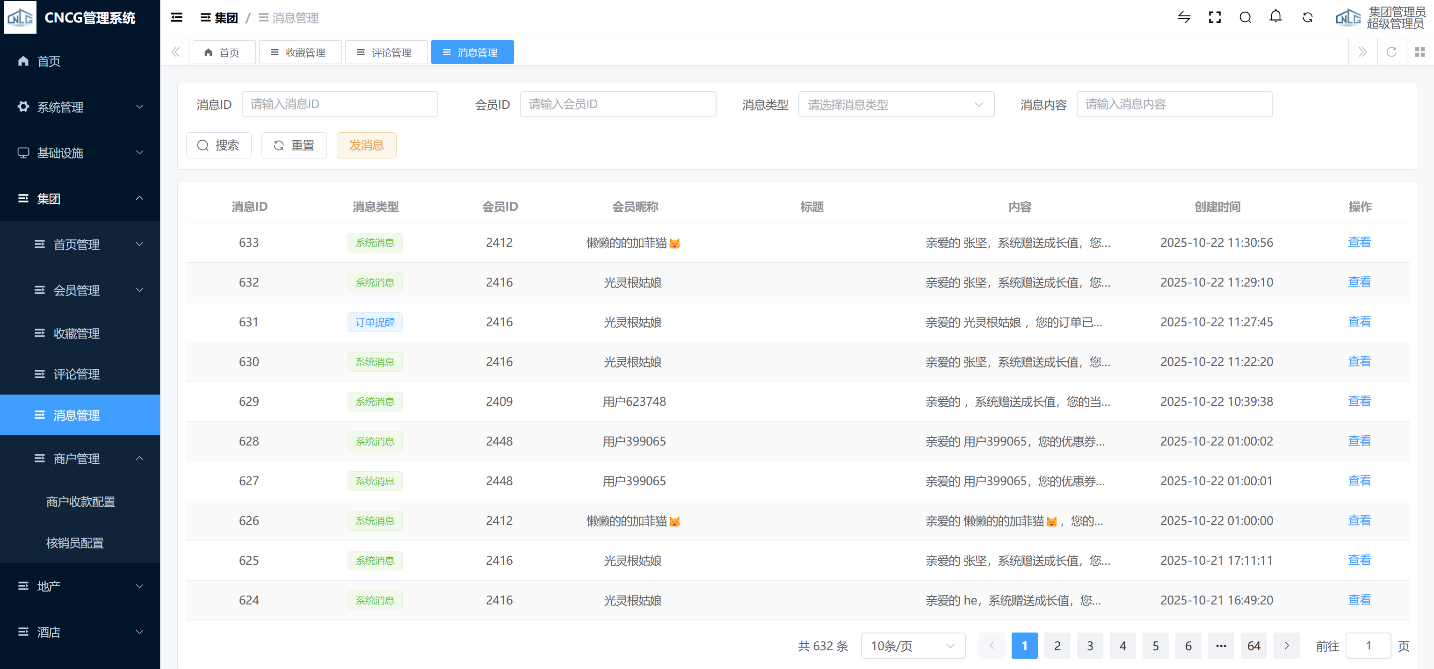1434x669 pixels.
Task: Open the header search magnifier icon
Action: (1246, 18)
